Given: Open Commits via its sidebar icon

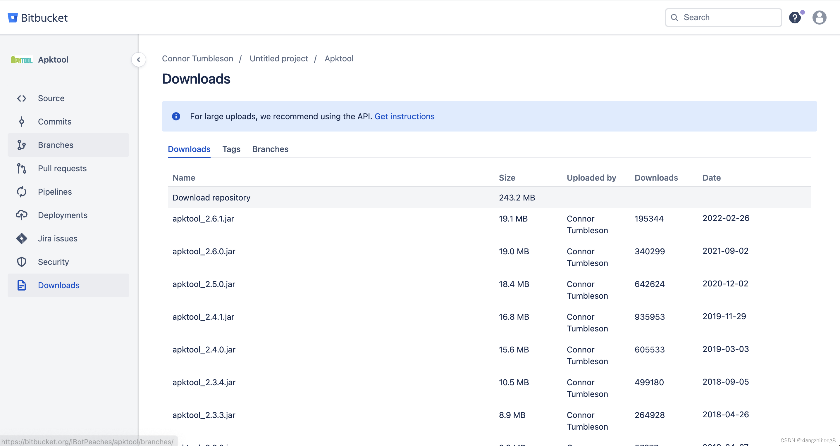Looking at the screenshot, I should point(22,122).
